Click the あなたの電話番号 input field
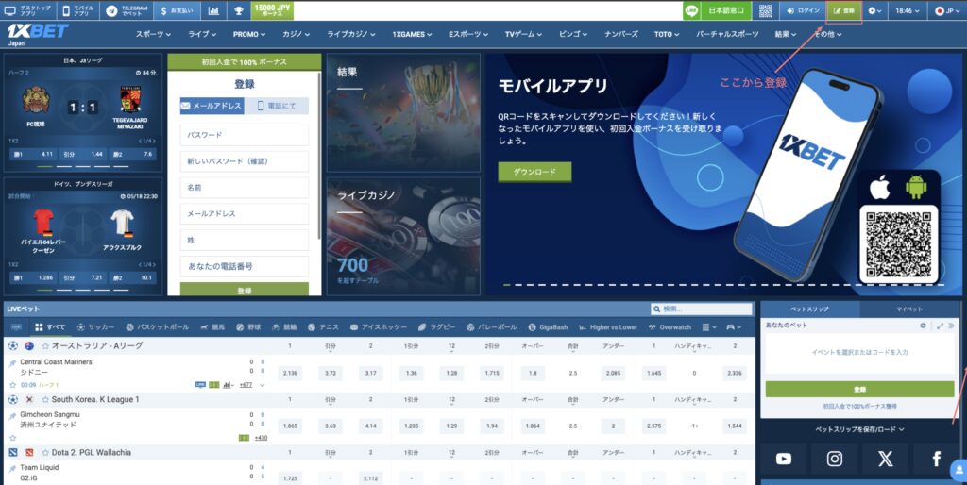This screenshot has height=485, width=967. (x=245, y=266)
